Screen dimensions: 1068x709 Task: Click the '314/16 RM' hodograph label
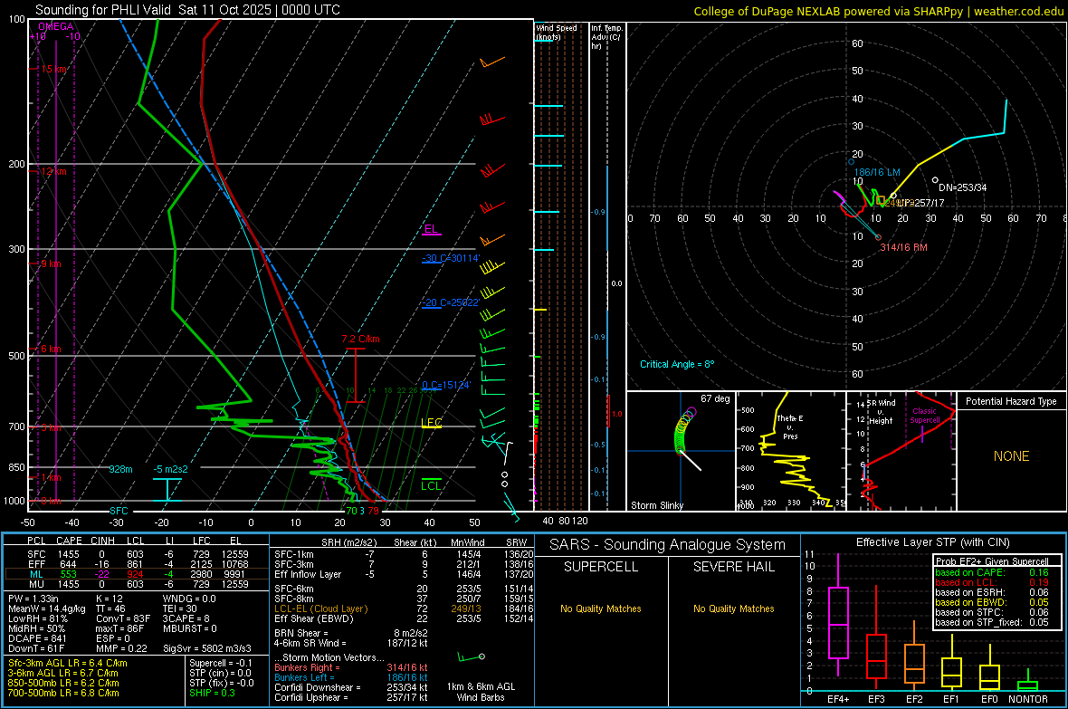point(904,247)
